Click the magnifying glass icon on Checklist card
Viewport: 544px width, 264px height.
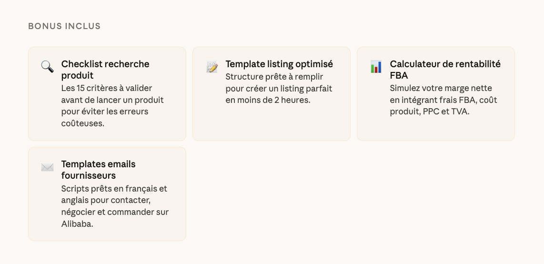tap(47, 66)
